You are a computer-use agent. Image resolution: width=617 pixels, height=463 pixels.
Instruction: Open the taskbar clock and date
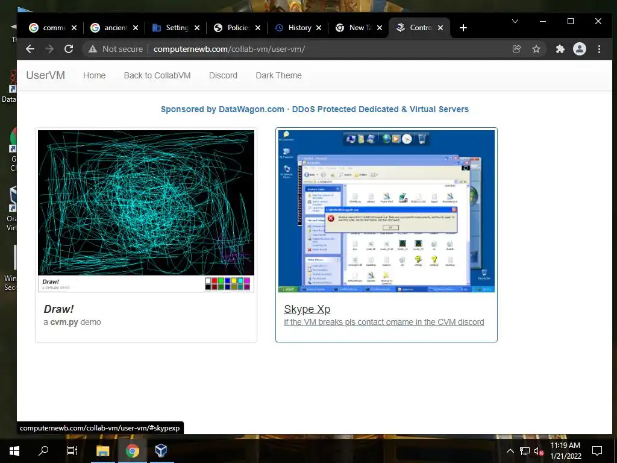tap(565, 451)
